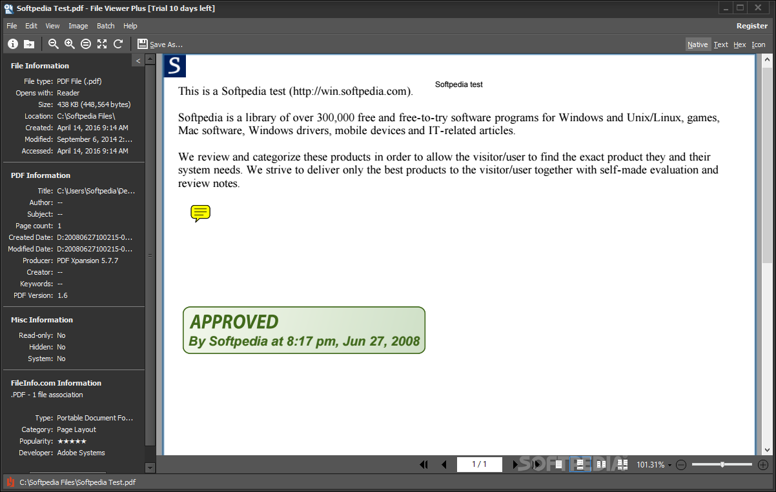This screenshot has height=492, width=776.
Task: Click the PDF Version '1.6' value
Action: (x=62, y=295)
